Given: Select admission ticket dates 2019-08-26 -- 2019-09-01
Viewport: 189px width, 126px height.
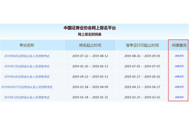Looking at the screenshot, I should [x=142, y=56].
